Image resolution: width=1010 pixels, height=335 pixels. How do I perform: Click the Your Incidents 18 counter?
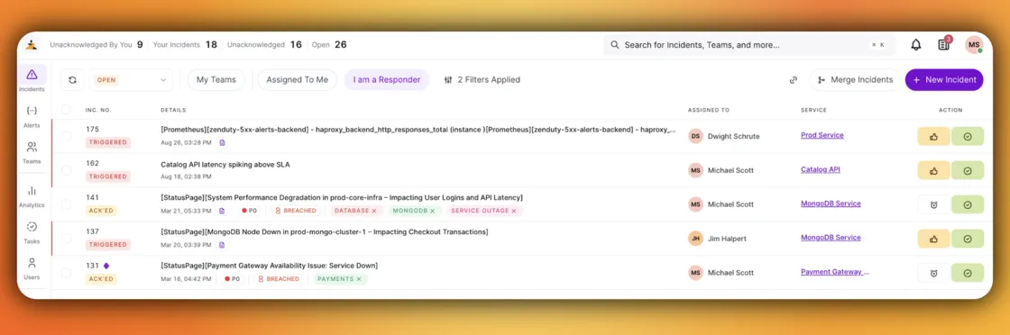[x=185, y=45]
